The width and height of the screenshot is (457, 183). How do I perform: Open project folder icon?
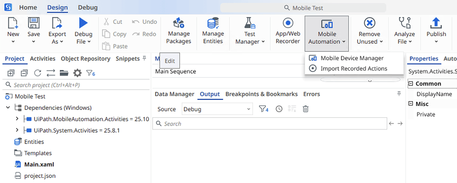point(64,73)
